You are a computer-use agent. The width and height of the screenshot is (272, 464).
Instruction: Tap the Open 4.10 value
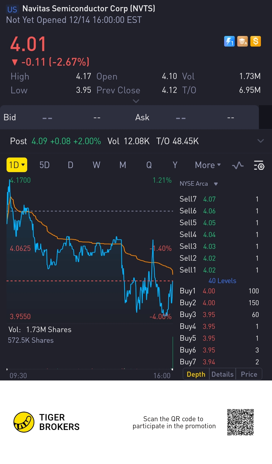(x=169, y=76)
